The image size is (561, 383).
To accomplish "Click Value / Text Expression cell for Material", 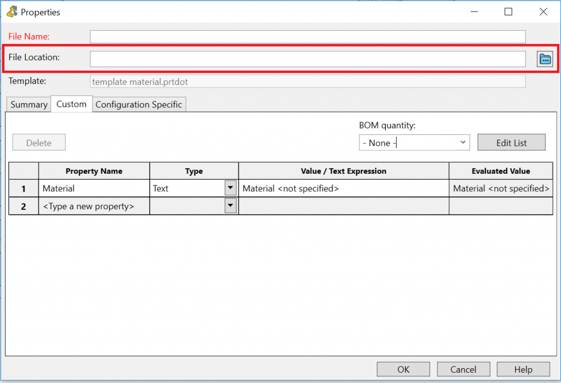I will 344,188.
